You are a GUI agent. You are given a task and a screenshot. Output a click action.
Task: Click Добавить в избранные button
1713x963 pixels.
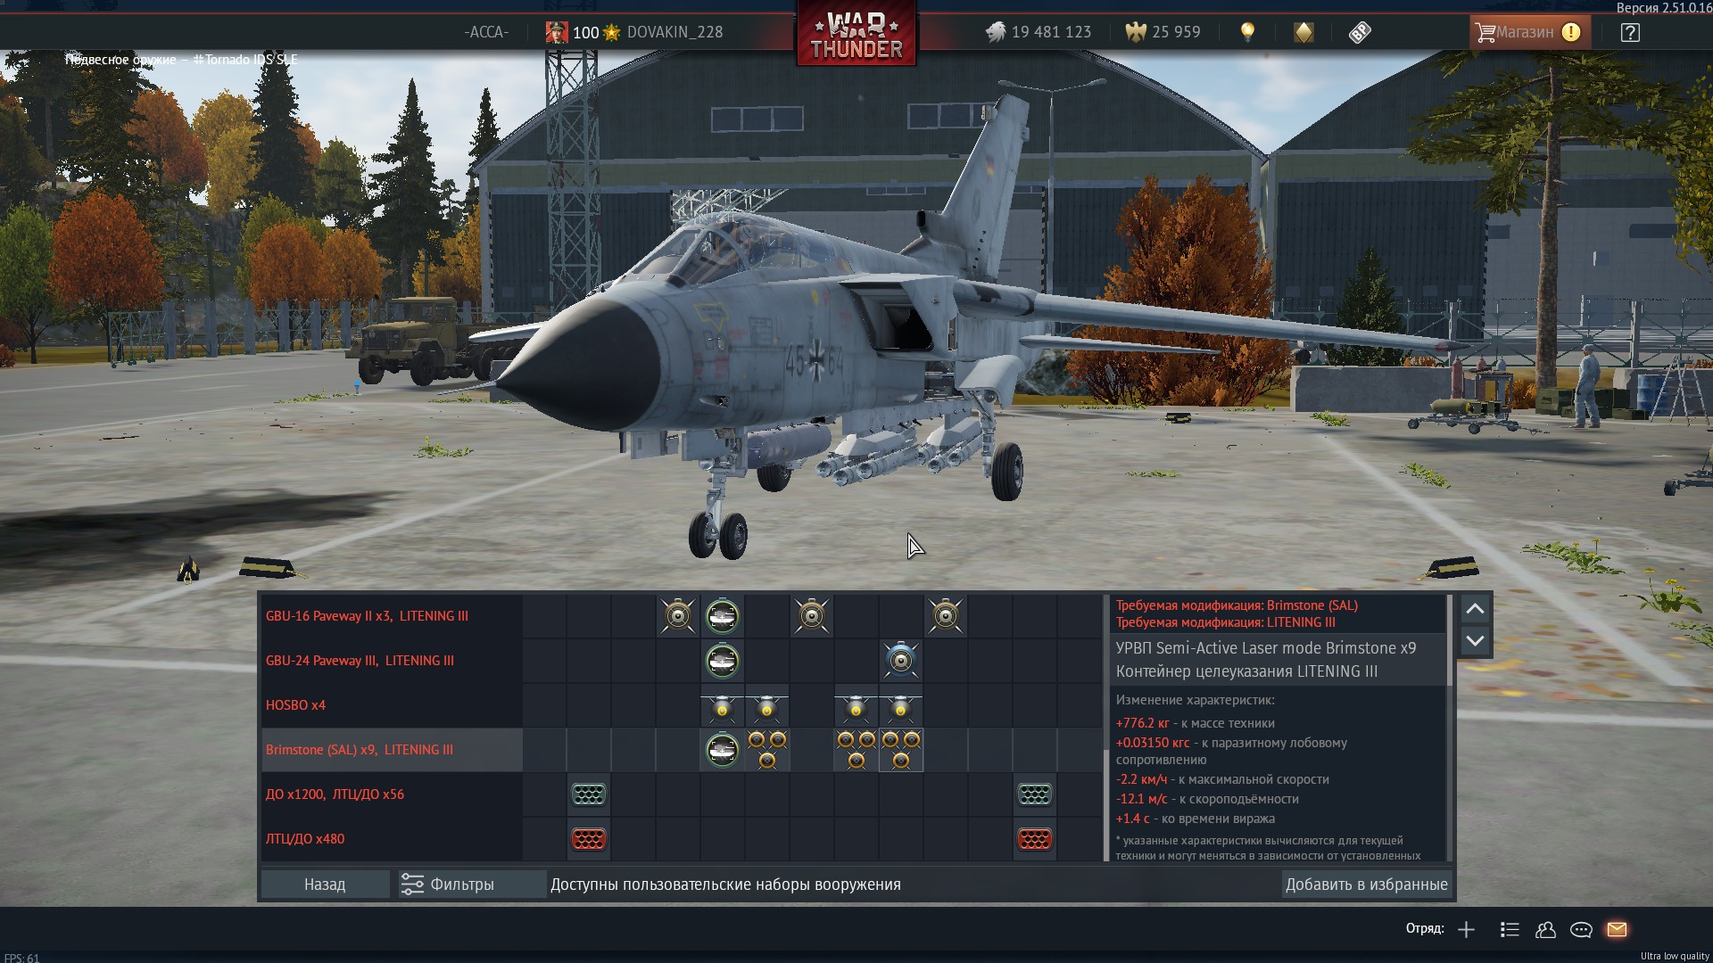pos(1366,884)
